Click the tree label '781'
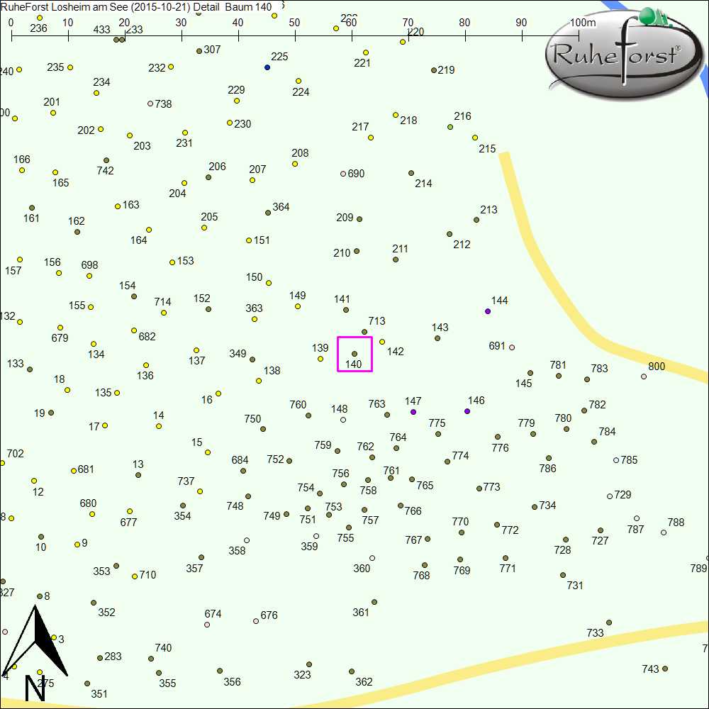 pyautogui.click(x=558, y=364)
